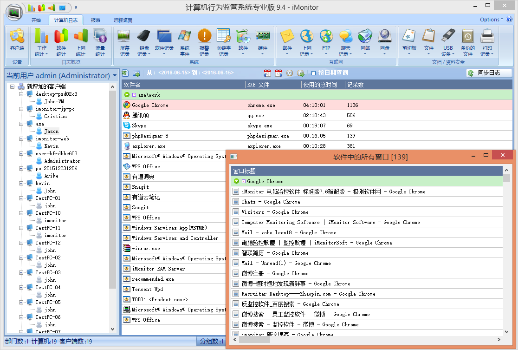Screen dimensions: 518x350
Task: Open the 当前用户 admin dropdown
Action: (114, 76)
